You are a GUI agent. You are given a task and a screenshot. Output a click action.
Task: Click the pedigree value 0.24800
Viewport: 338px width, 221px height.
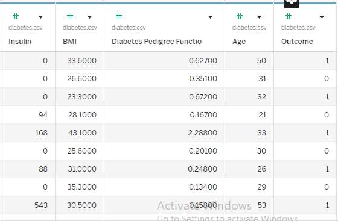(203, 169)
